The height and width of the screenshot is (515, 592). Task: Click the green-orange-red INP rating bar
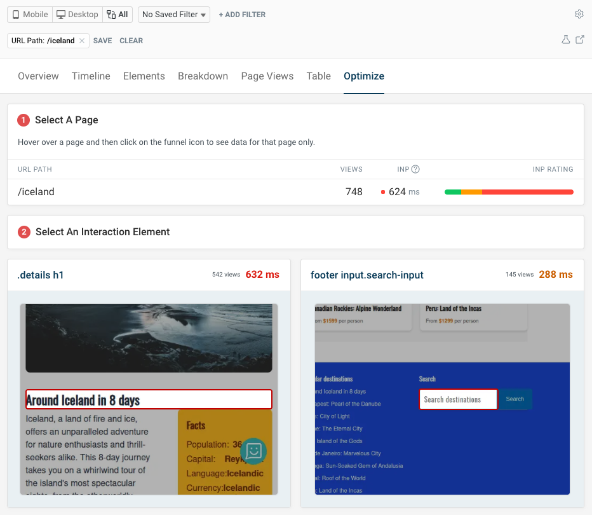[x=508, y=191]
